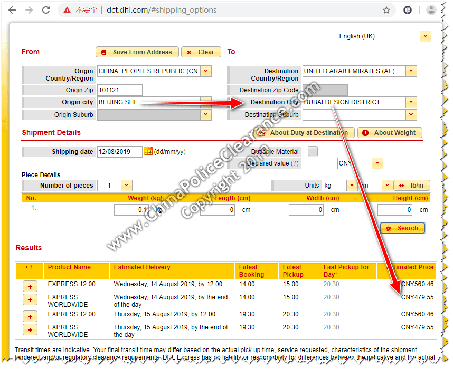Expand Number of pieces dropdown
Image resolution: width=453 pixels, height=369 pixels.
[x=127, y=186]
